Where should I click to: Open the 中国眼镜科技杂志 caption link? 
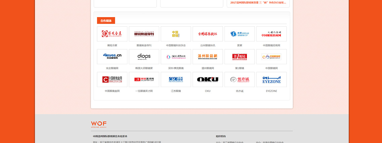click(x=176, y=46)
